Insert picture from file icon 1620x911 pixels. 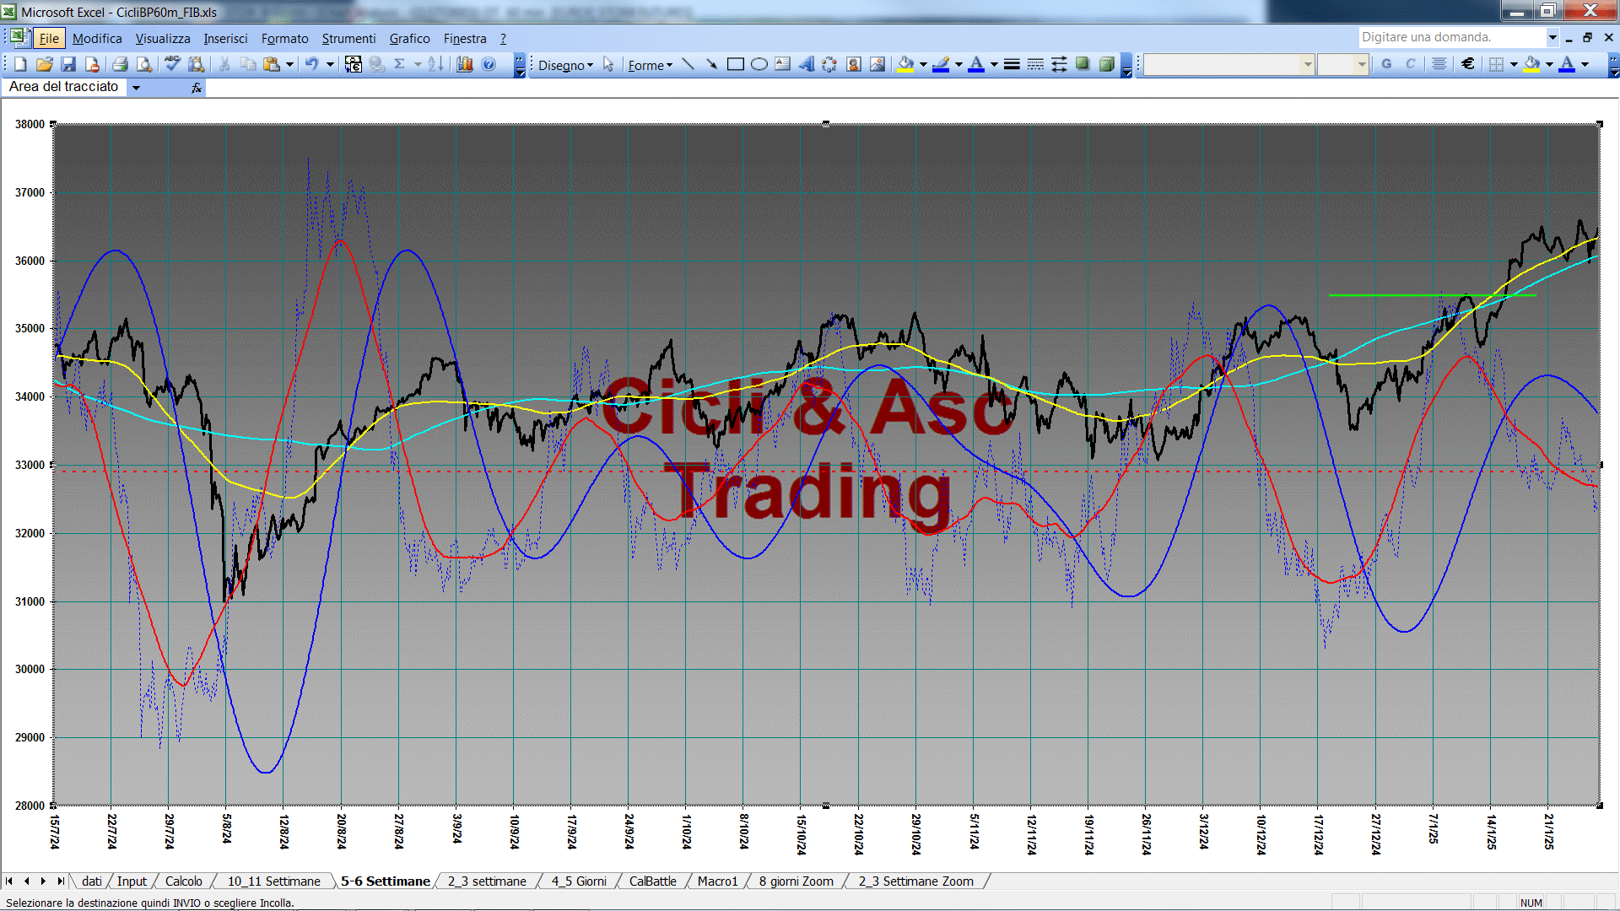877,64
